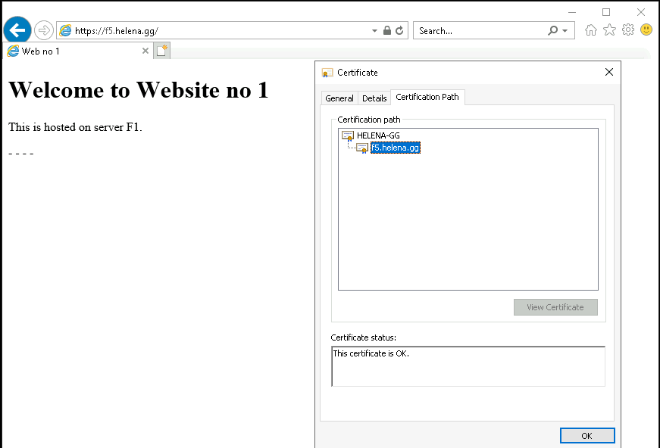Click the View Certificate button
This screenshot has height=448, width=660.
point(555,307)
